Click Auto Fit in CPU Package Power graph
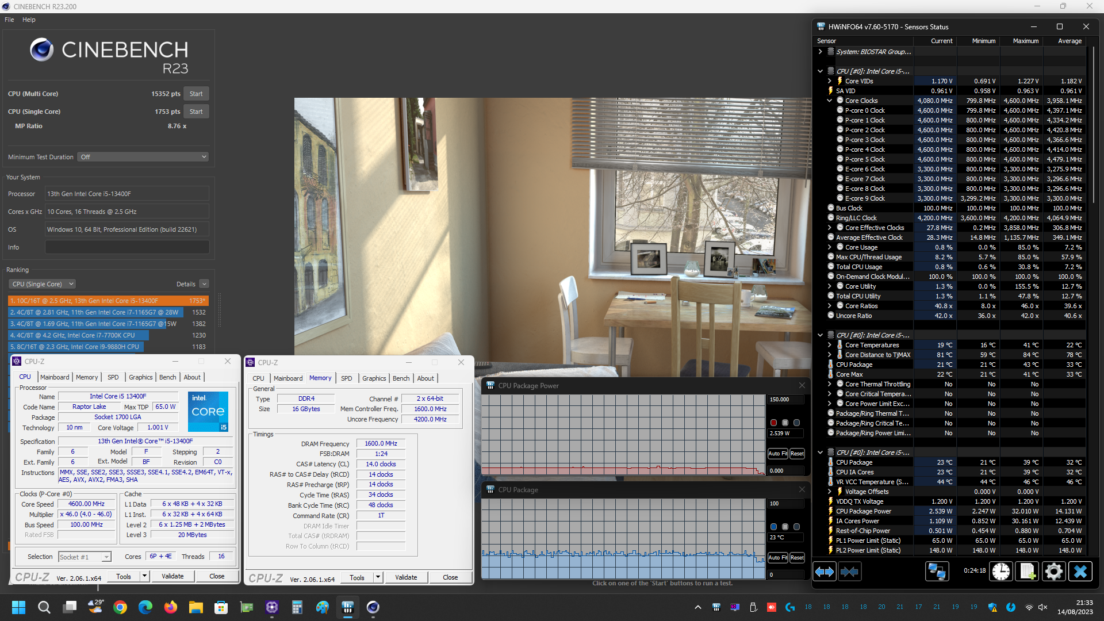 click(778, 454)
